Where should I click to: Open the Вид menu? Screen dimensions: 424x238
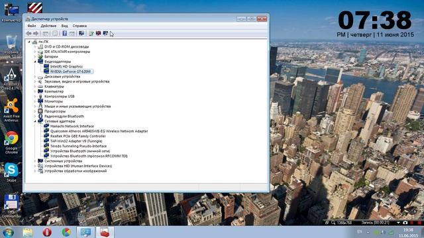coord(64,26)
